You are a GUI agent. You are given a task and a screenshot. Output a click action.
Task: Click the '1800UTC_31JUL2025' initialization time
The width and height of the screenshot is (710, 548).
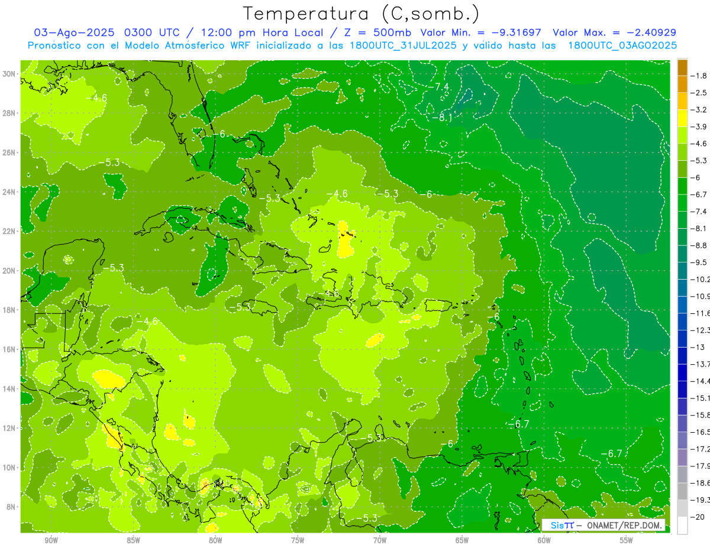[403, 46]
